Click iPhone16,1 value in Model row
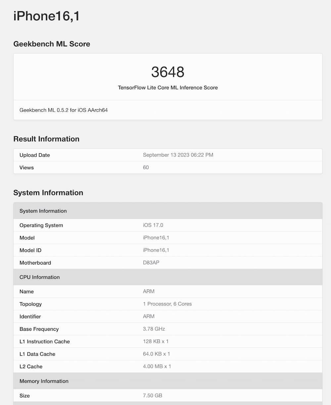The width and height of the screenshot is (331, 405). 156,238
